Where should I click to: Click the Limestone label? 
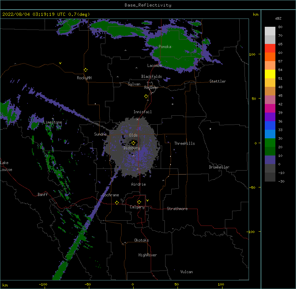(x=53, y=122)
